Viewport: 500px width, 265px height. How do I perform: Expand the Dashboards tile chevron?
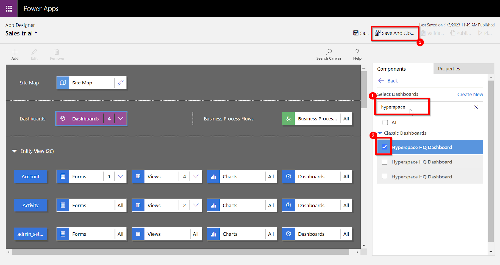(121, 118)
